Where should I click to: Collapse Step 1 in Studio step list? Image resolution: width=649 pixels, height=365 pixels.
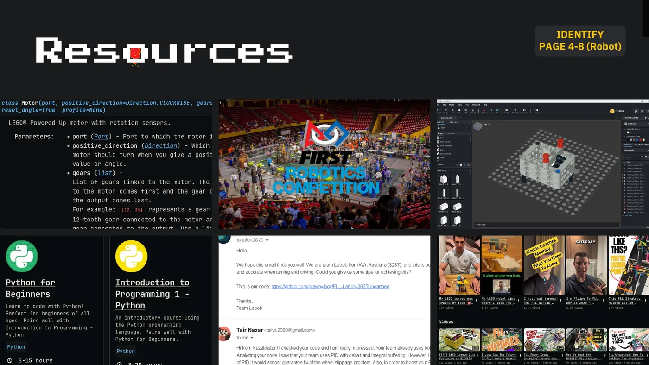(624, 162)
